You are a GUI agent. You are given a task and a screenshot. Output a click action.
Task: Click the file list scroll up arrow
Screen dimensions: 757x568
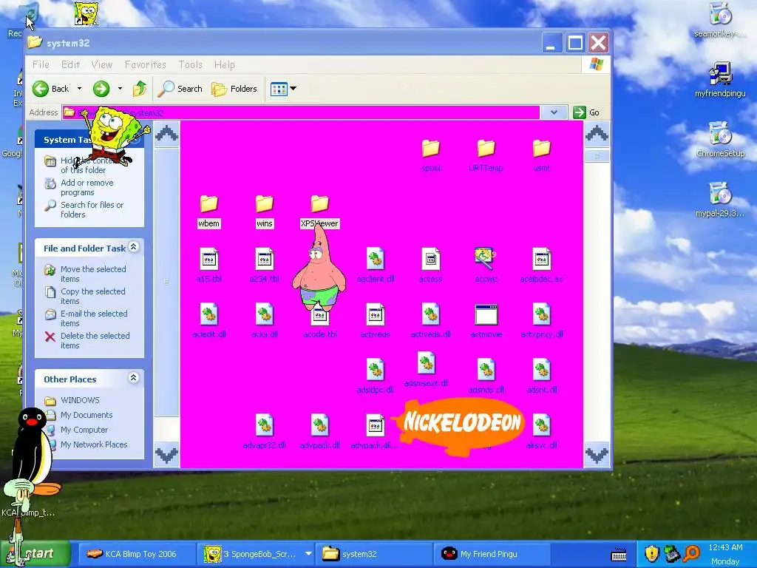(x=597, y=133)
